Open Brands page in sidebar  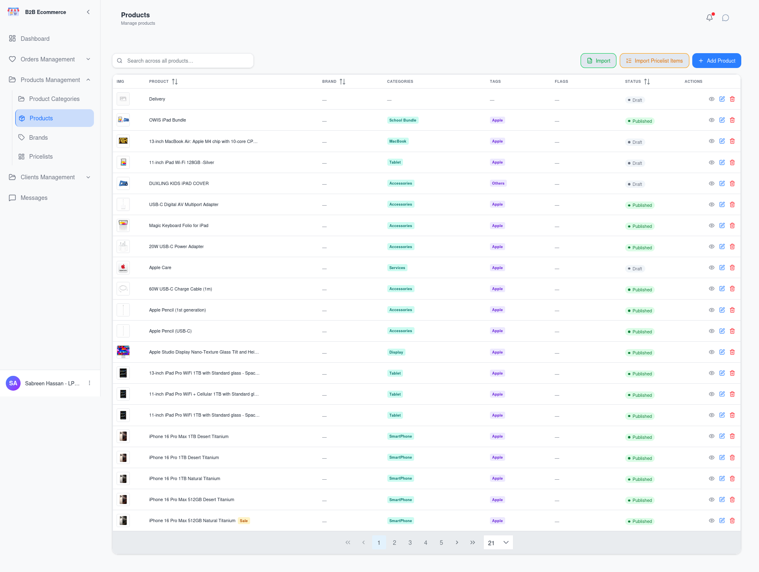54,138
